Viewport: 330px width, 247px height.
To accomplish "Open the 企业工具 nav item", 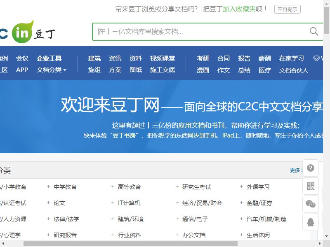I will coord(49,58).
